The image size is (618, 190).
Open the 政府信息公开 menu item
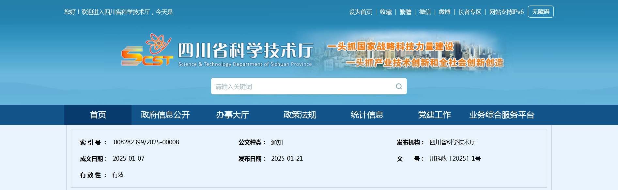coord(165,115)
